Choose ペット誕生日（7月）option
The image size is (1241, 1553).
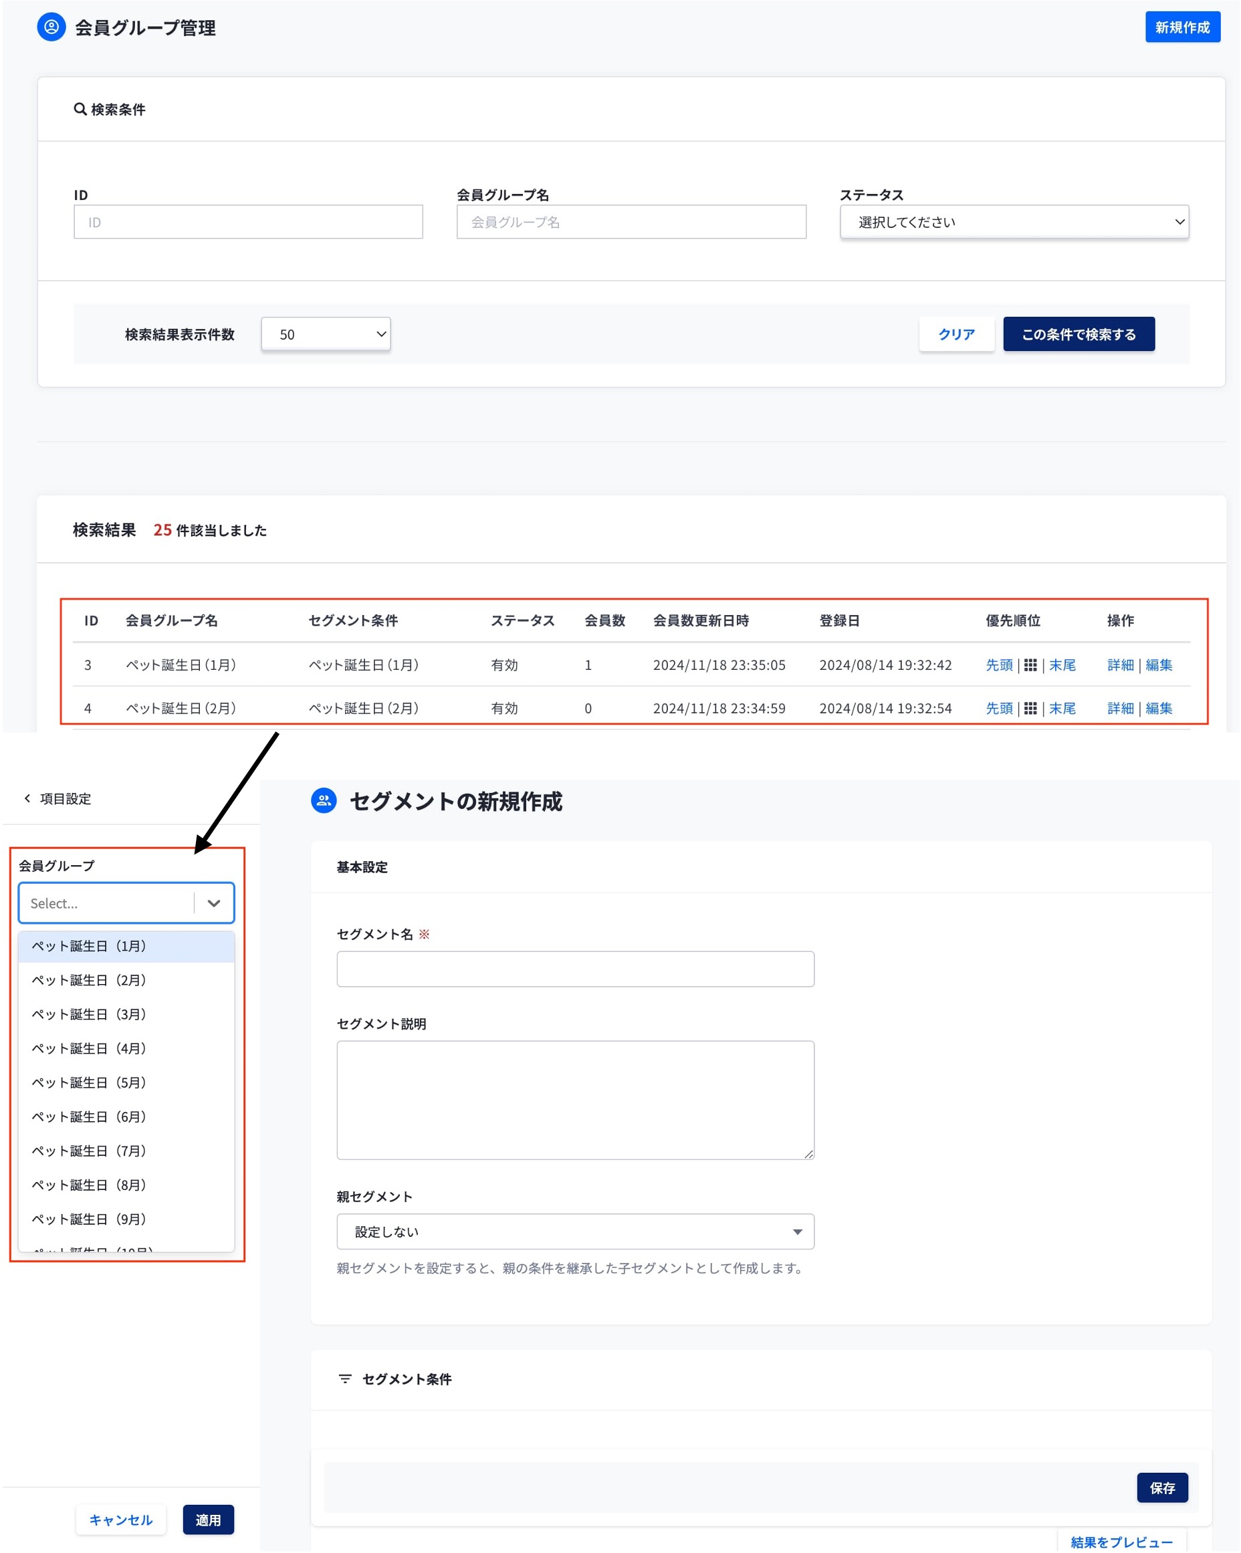[90, 1151]
